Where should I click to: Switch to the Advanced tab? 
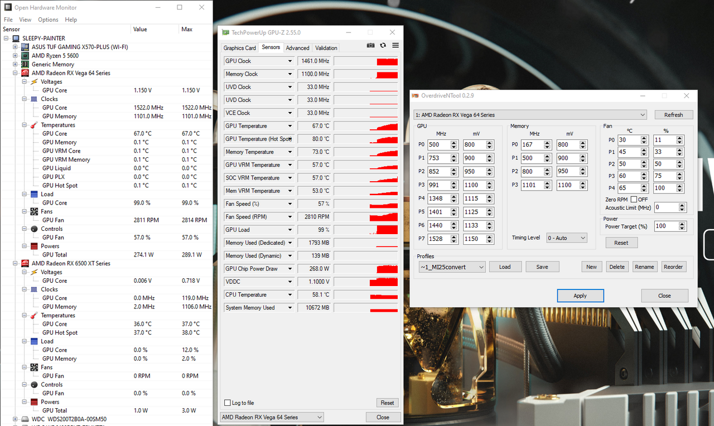coord(297,48)
